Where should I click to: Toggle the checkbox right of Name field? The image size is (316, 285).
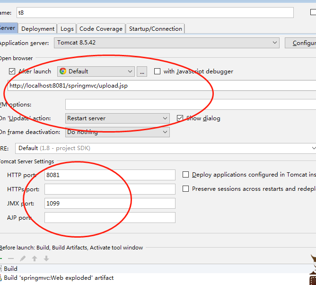tap(313, 12)
